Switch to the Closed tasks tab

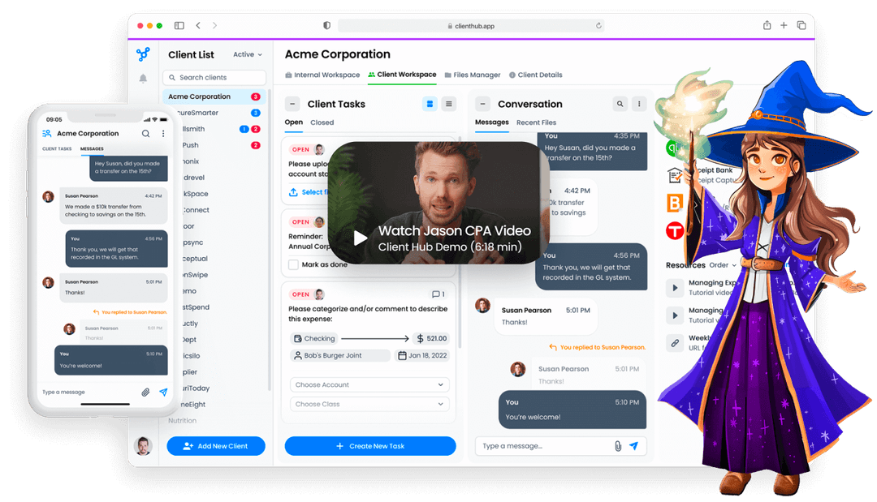click(x=322, y=122)
